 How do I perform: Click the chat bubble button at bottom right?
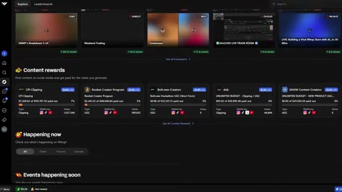[x=339, y=189]
